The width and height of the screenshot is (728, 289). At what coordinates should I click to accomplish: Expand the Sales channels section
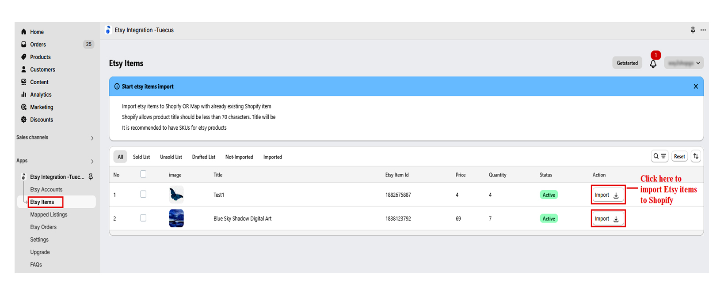point(92,138)
